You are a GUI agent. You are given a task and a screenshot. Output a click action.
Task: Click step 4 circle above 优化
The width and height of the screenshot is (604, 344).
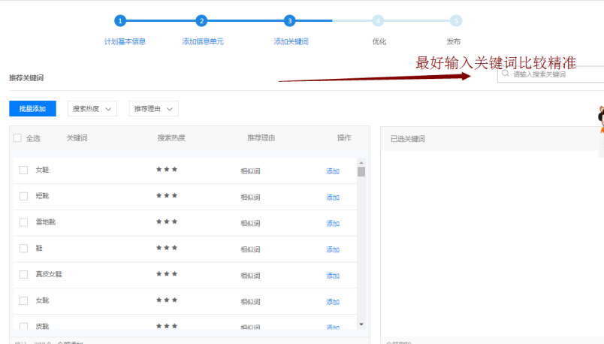(x=378, y=21)
